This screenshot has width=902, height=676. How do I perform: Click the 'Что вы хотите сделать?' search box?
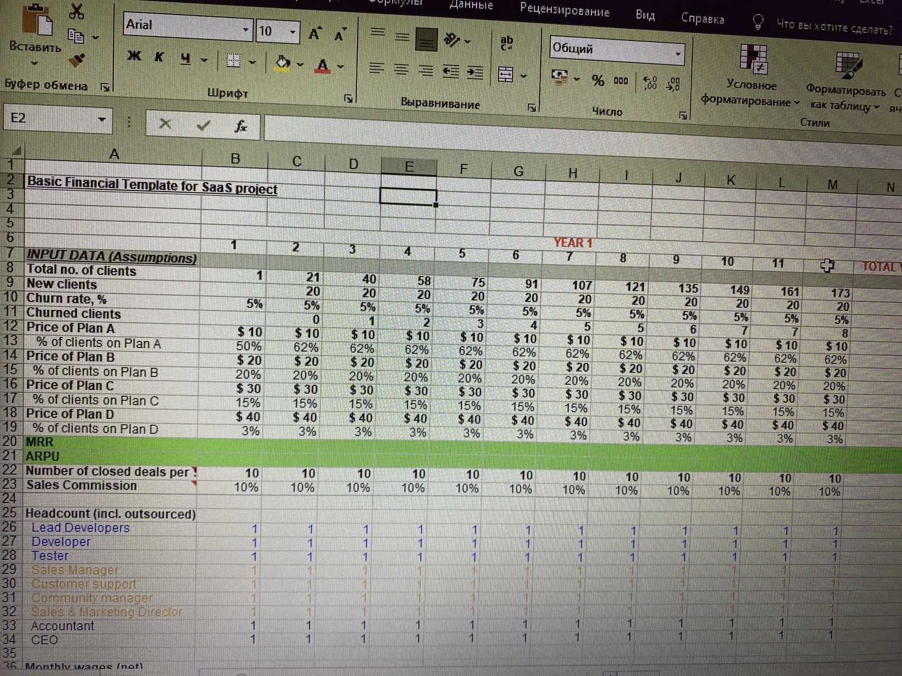[834, 26]
